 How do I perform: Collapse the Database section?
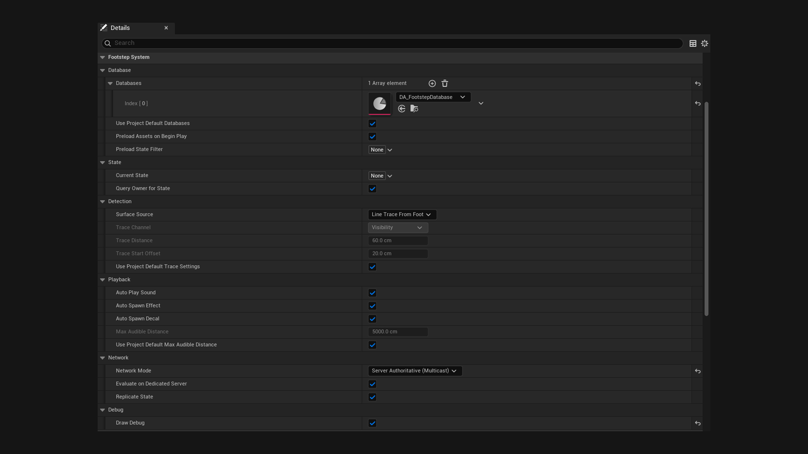tap(102, 71)
